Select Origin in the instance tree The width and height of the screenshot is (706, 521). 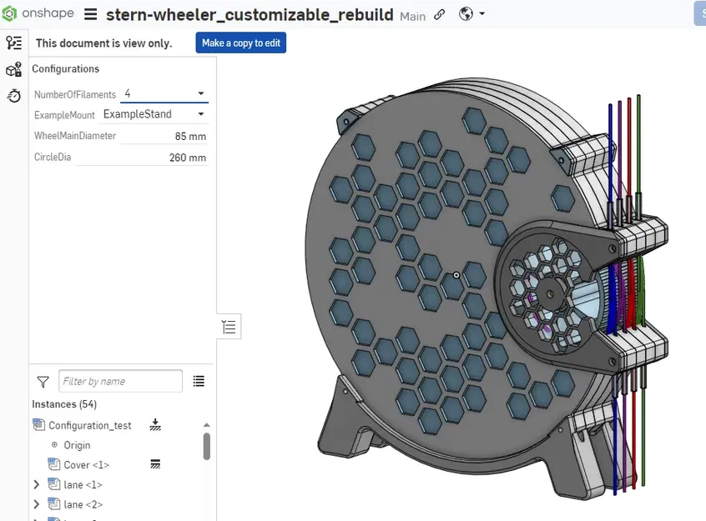point(77,445)
